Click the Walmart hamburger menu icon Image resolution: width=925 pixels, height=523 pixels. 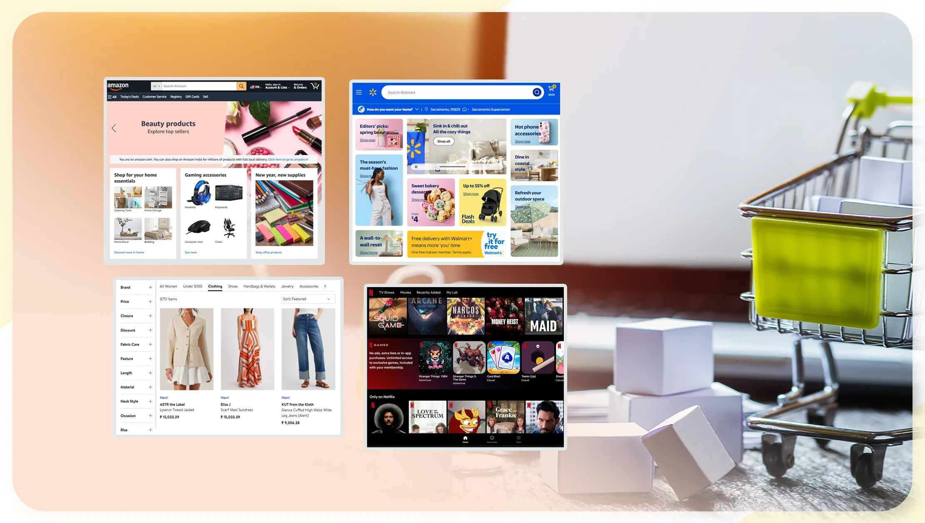coord(359,92)
